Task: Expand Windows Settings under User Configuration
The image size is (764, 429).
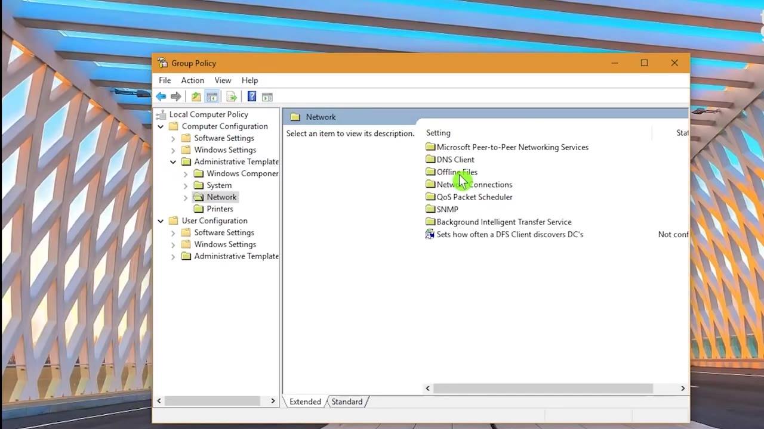Action: coord(173,244)
